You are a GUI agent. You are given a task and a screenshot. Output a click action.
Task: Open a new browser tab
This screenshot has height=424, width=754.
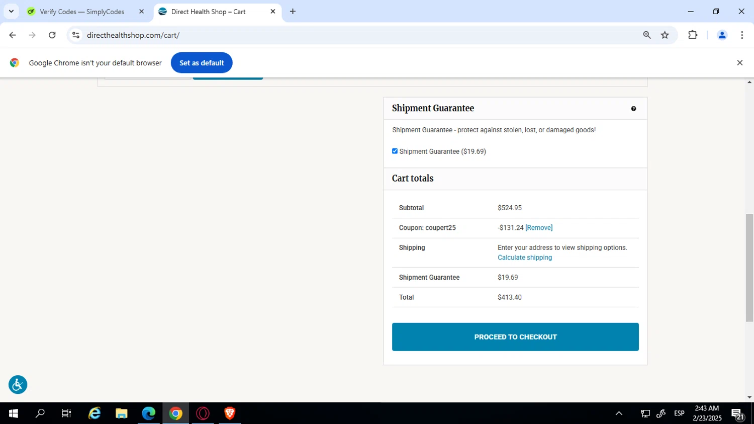[x=293, y=12]
